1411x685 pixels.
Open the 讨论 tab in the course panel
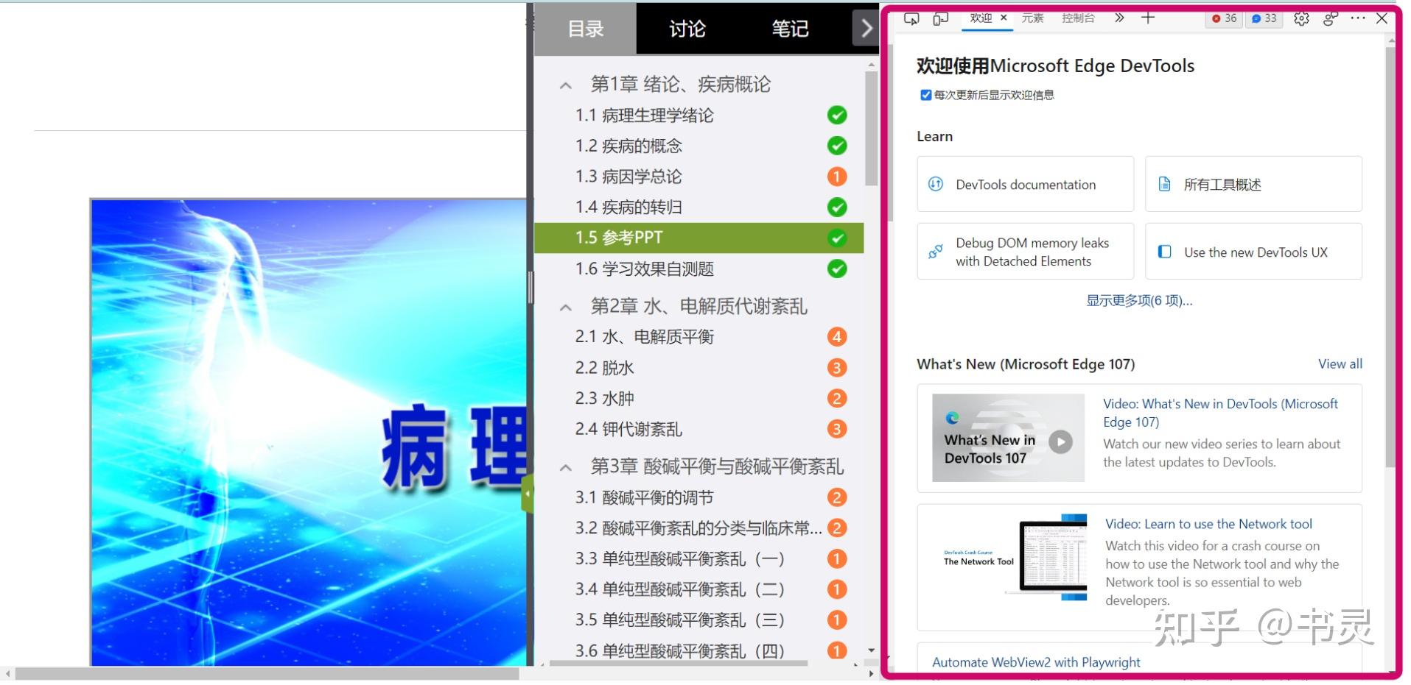(687, 29)
